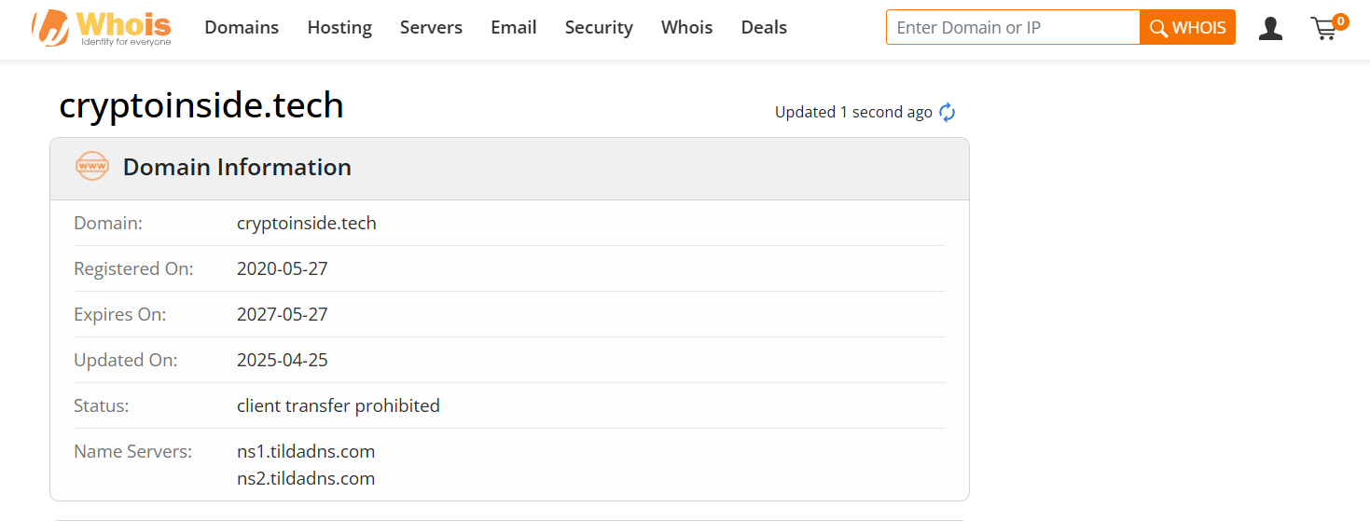Click the www globe Domain Information icon
Image resolution: width=1370 pixels, height=521 pixels.
pyautogui.click(x=92, y=167)
